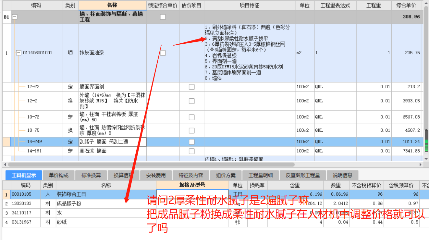The image size is (429, 240).
Task: Select row code 10-72
Action: [33, 117]
